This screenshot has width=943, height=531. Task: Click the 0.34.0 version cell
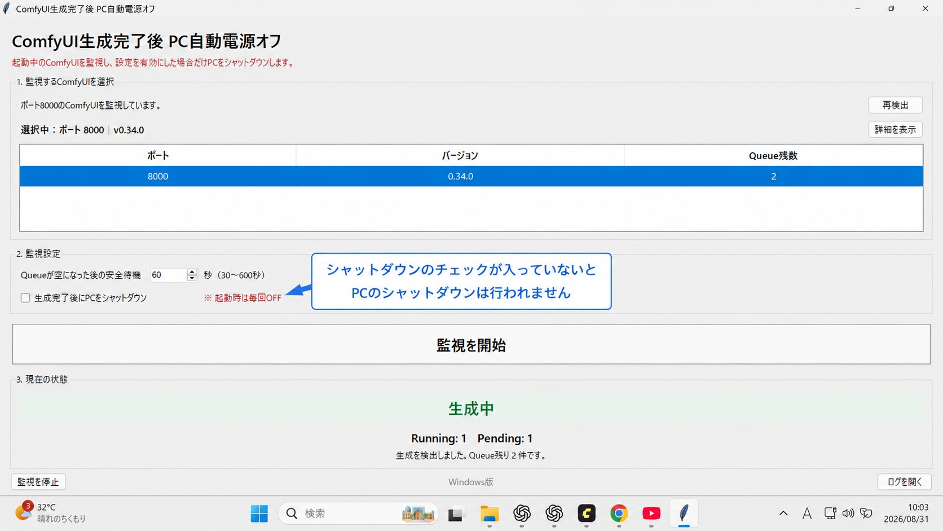(x=460, y=176)
